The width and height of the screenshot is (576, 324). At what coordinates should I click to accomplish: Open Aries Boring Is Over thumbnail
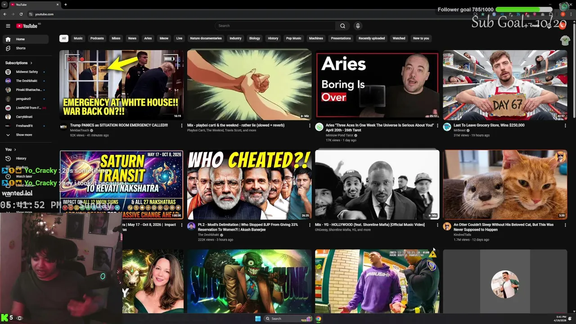(377, 85)
